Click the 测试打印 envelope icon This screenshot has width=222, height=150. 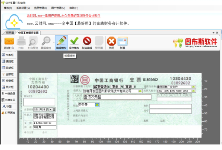(9, 41)
